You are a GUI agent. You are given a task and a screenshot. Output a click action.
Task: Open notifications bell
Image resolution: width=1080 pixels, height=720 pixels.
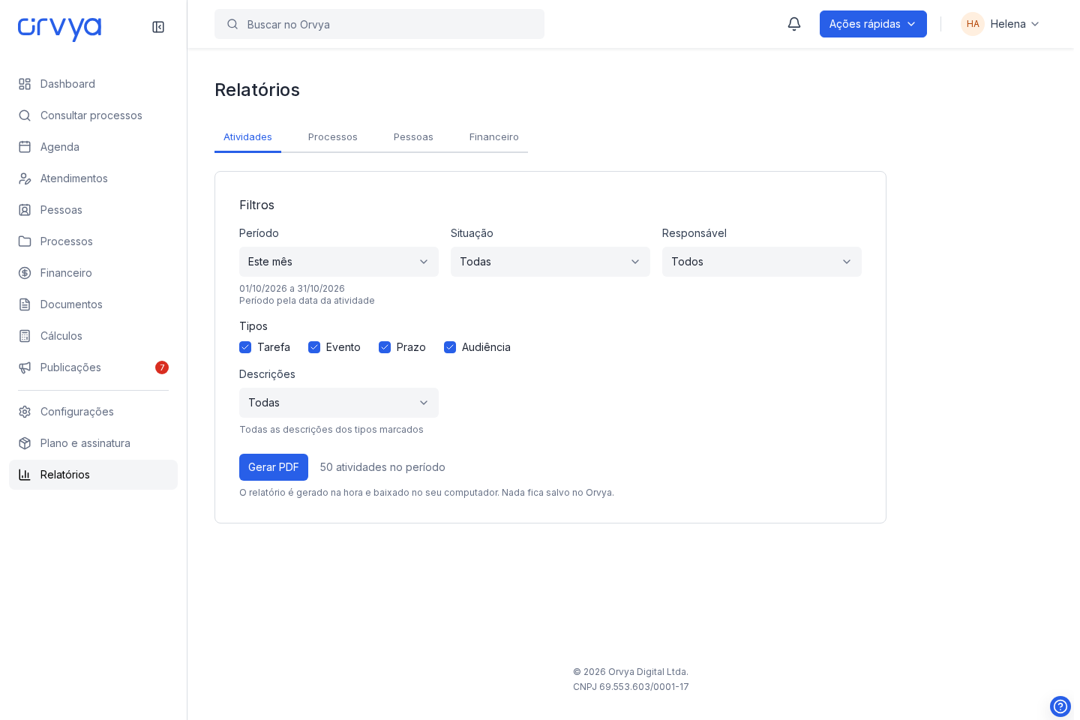pyautogui.click(x=794, y=24)
